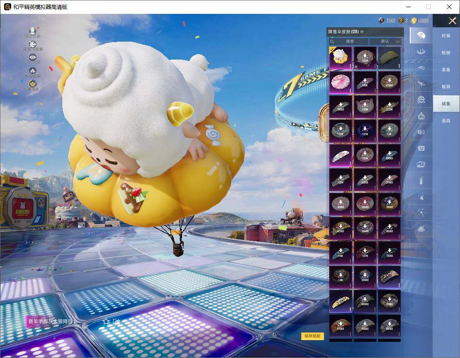The image size is (460, 358).
Task: Select the equipped sheep parachute thumbnail
Action: 340,58
